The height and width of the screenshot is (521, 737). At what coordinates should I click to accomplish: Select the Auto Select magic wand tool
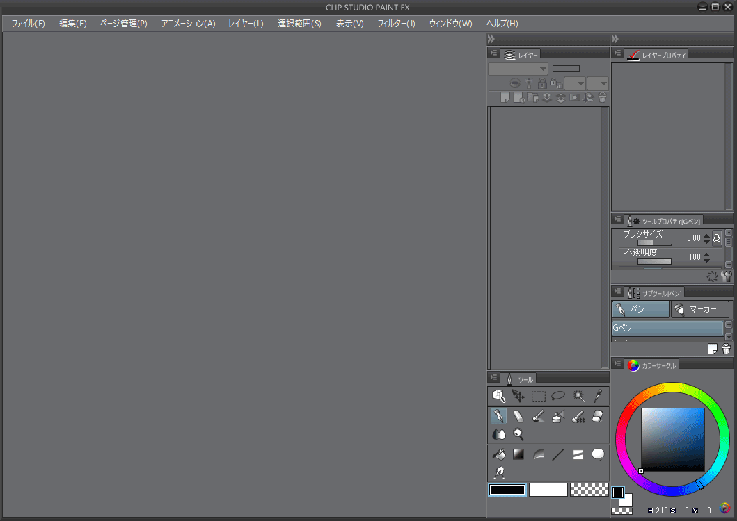tap(578, 396)
